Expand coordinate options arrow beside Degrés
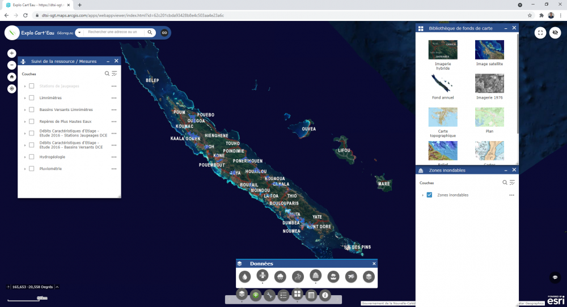 point(57,287)
